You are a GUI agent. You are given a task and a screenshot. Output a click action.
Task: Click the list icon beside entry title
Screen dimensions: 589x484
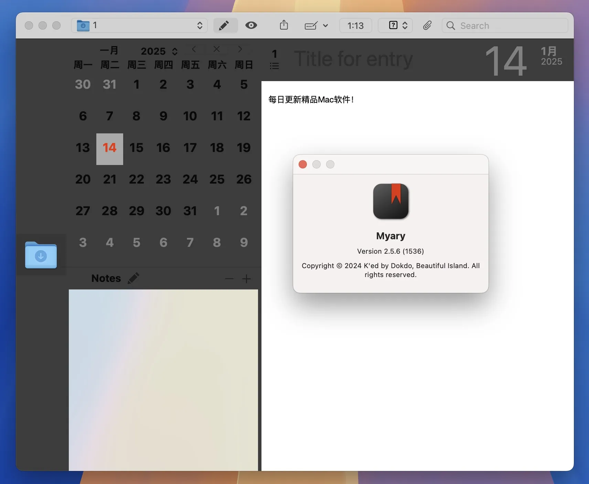(274, 66)
